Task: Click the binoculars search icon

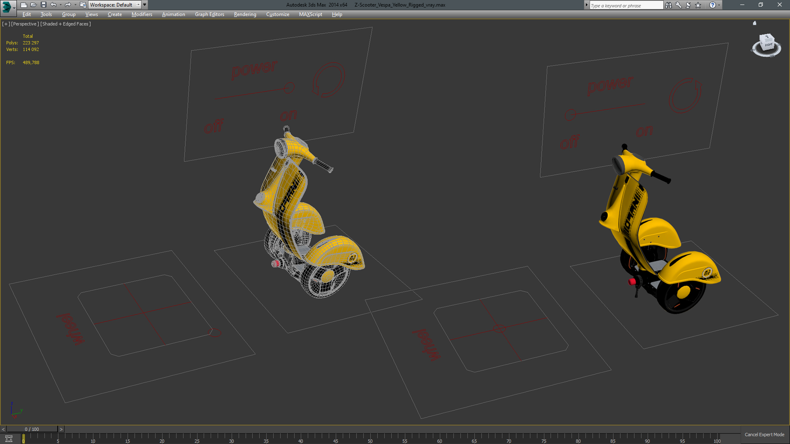Action: (668, 5)
